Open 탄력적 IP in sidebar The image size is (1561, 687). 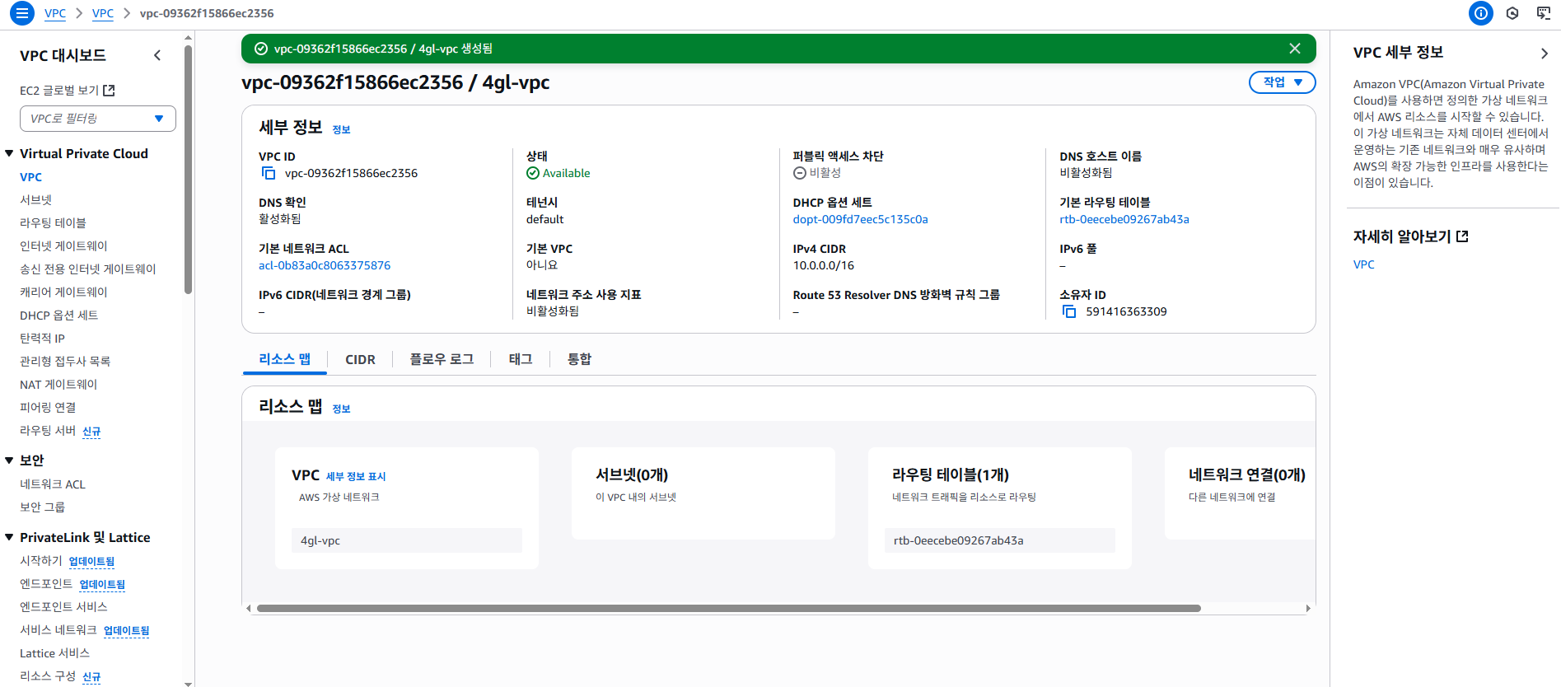[x=42, y=339]
